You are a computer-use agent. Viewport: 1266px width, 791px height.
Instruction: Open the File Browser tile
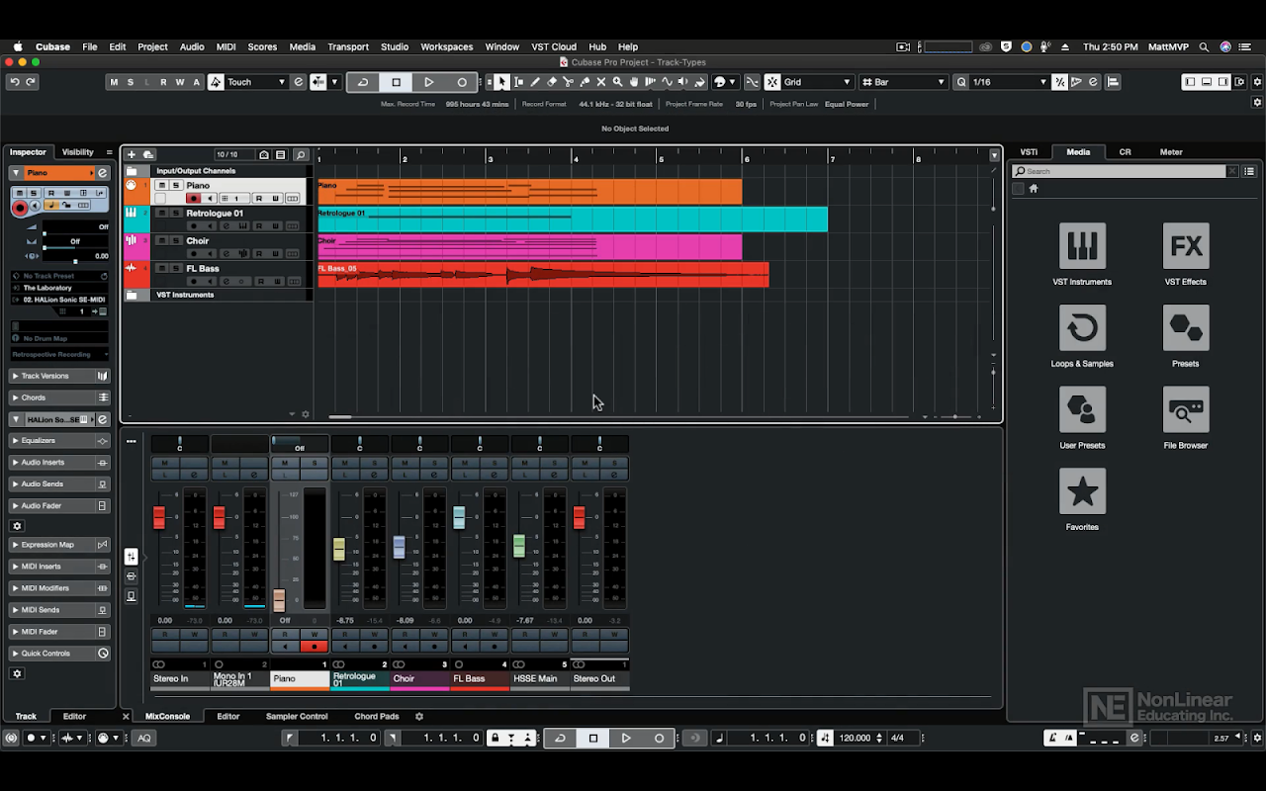click(1185, 410)
